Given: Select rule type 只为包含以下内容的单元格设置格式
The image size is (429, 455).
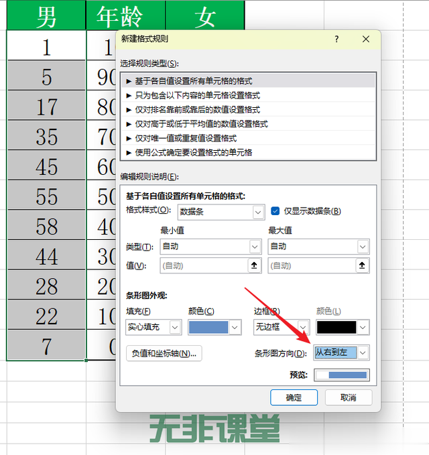Looking at the screenshot, I should (x=249, y=95).
